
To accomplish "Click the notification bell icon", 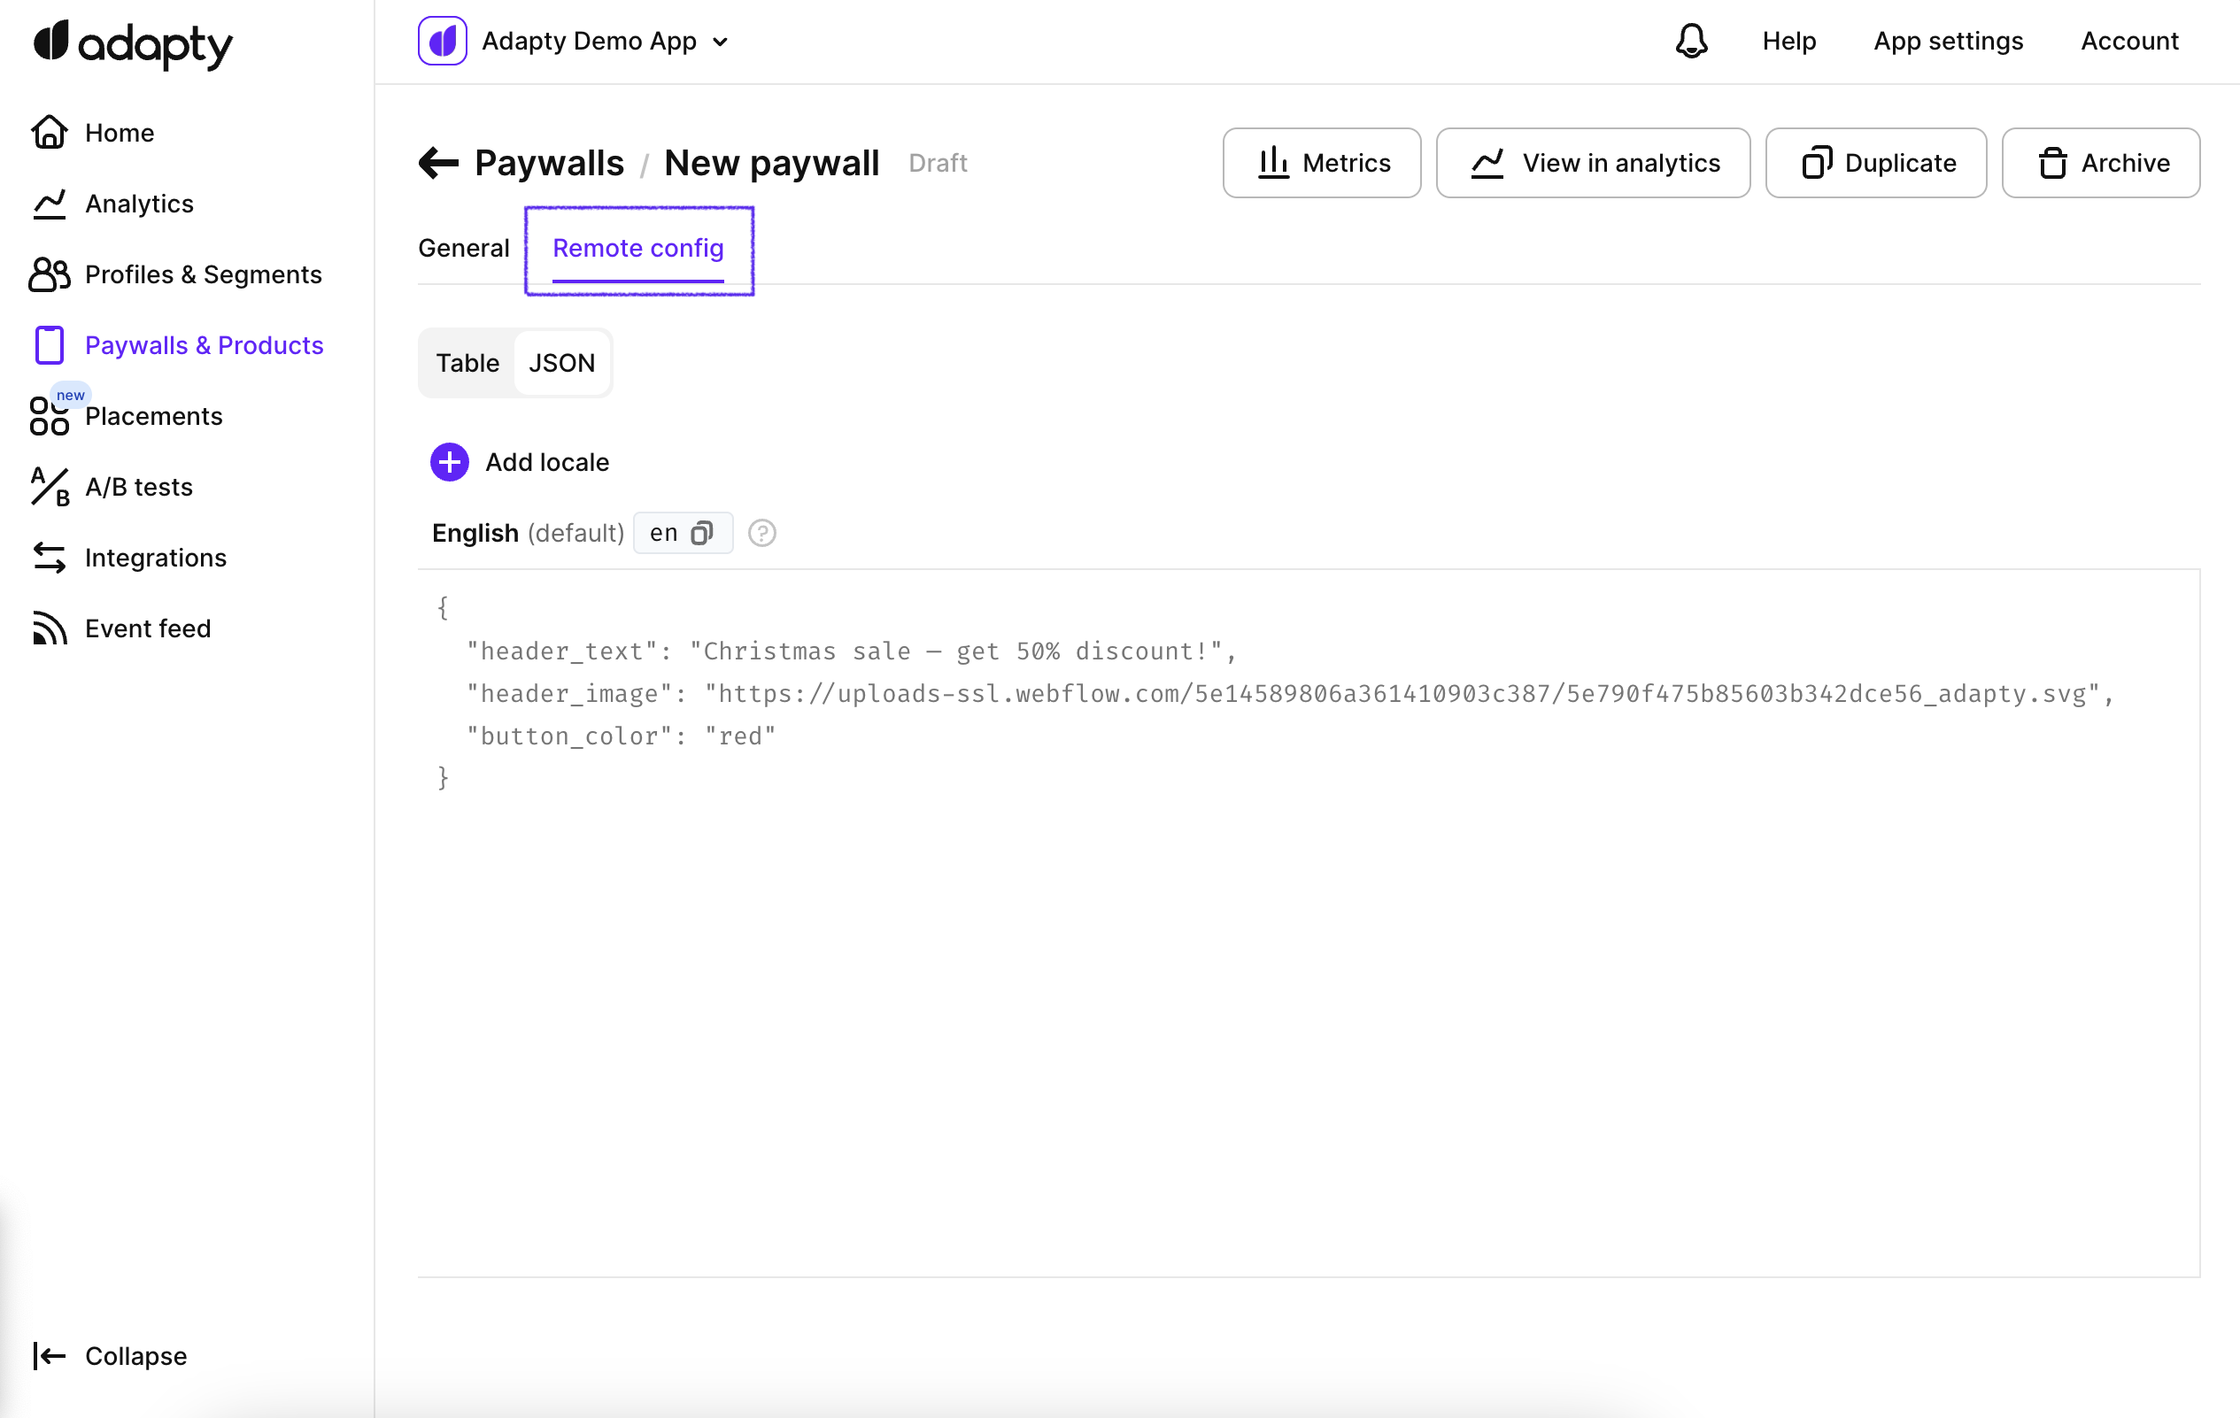I will click(x=1691, y=41).
